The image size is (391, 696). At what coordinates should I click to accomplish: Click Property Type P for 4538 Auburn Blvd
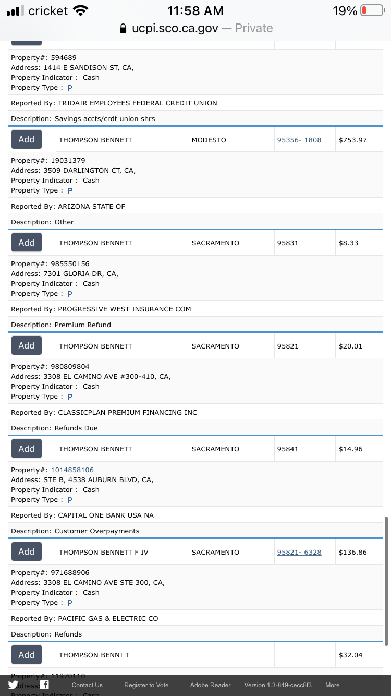70,500
